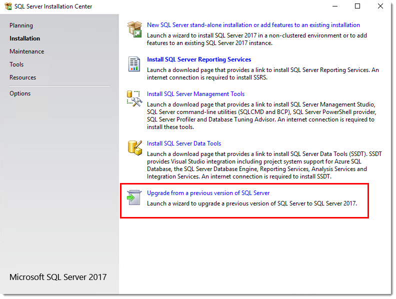Open Install SQL Server Reporting Services link
Viewport: 396px width, 299px height.
pyautogui.click(x=199, y=59)
